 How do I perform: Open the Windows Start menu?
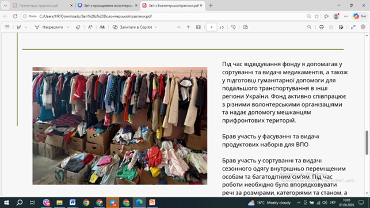(6, 203)
